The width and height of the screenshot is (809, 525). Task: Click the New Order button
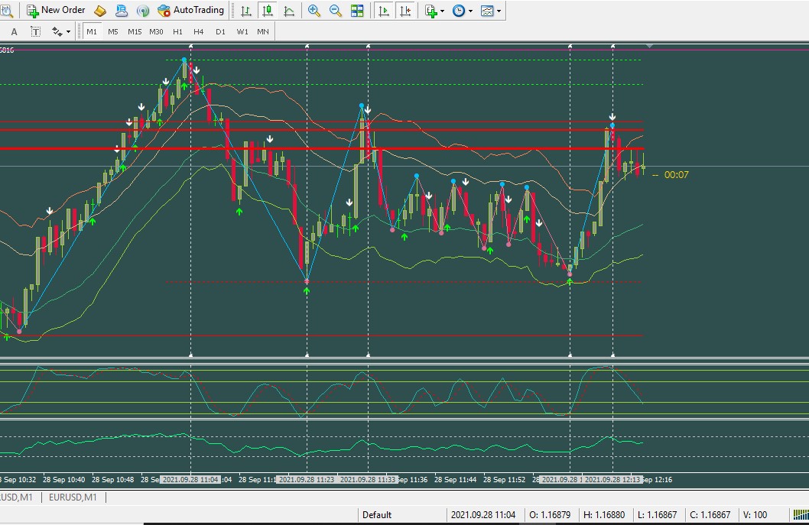(56, 10)
